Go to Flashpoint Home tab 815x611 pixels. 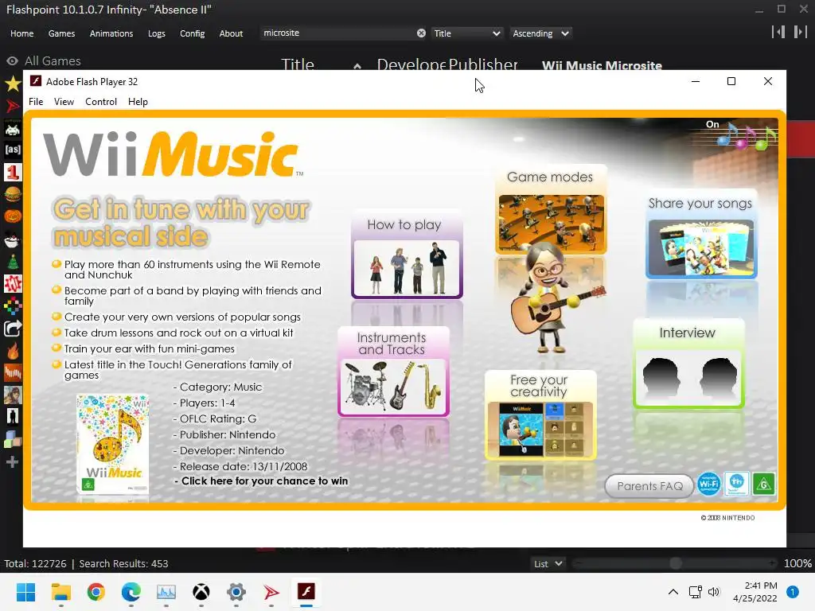click(x=21, y=33)
